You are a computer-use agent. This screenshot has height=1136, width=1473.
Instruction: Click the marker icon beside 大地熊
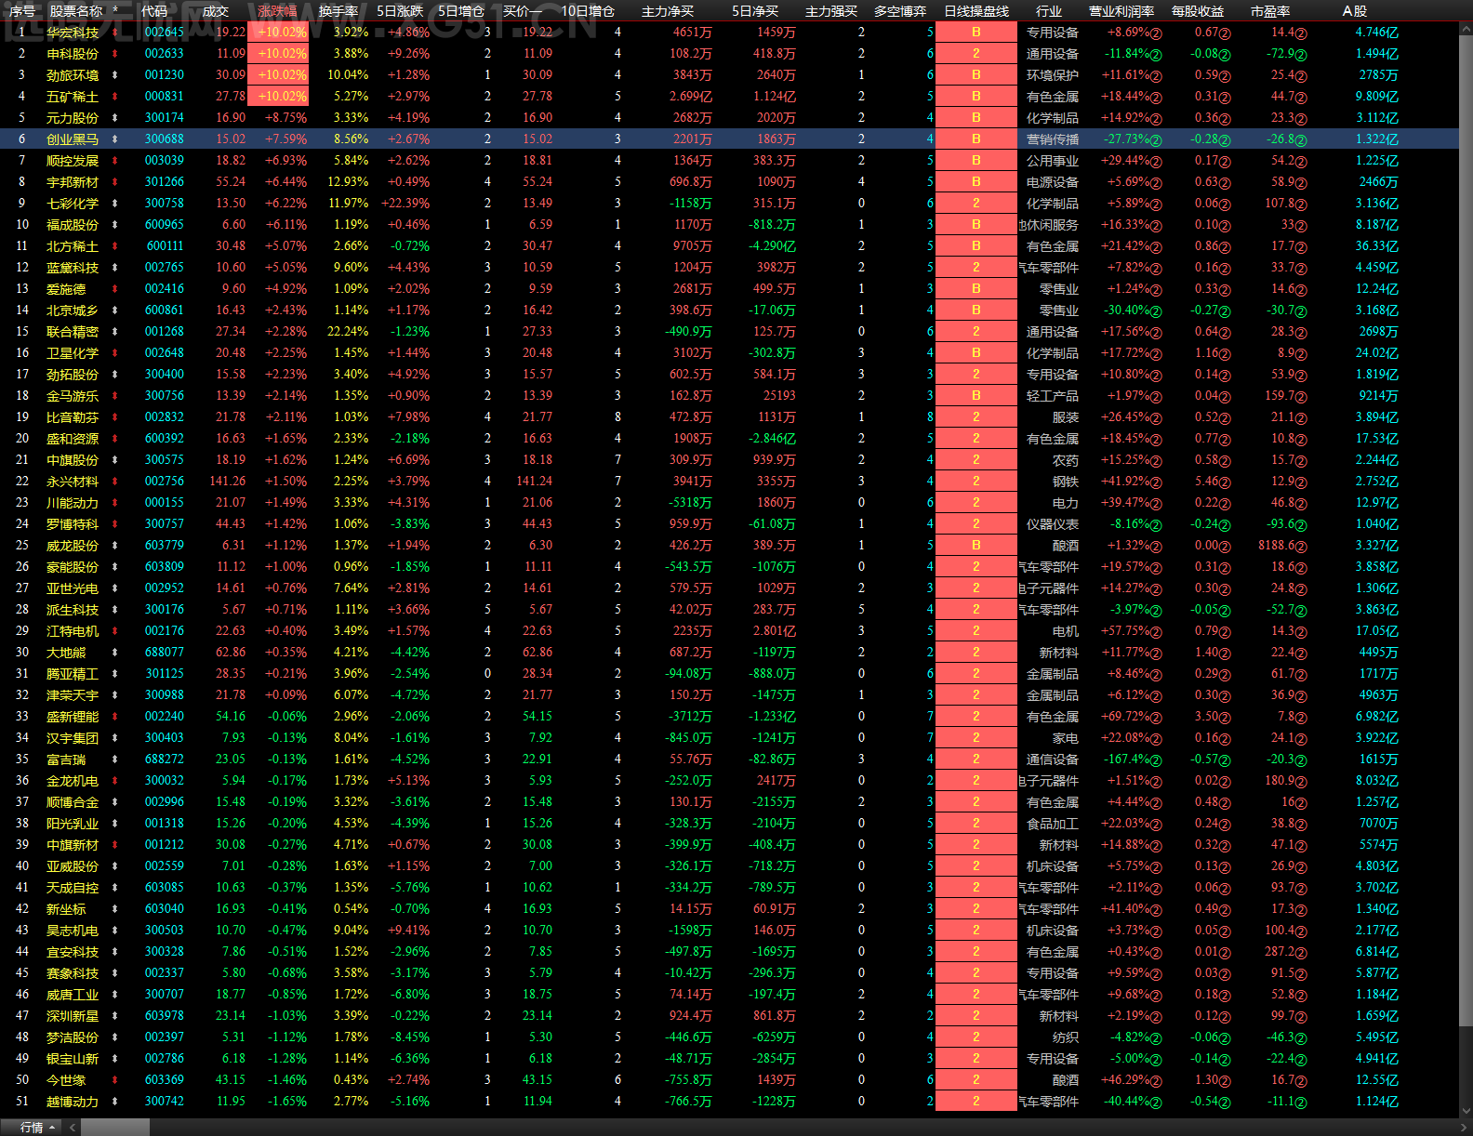(x=115, y=653)
